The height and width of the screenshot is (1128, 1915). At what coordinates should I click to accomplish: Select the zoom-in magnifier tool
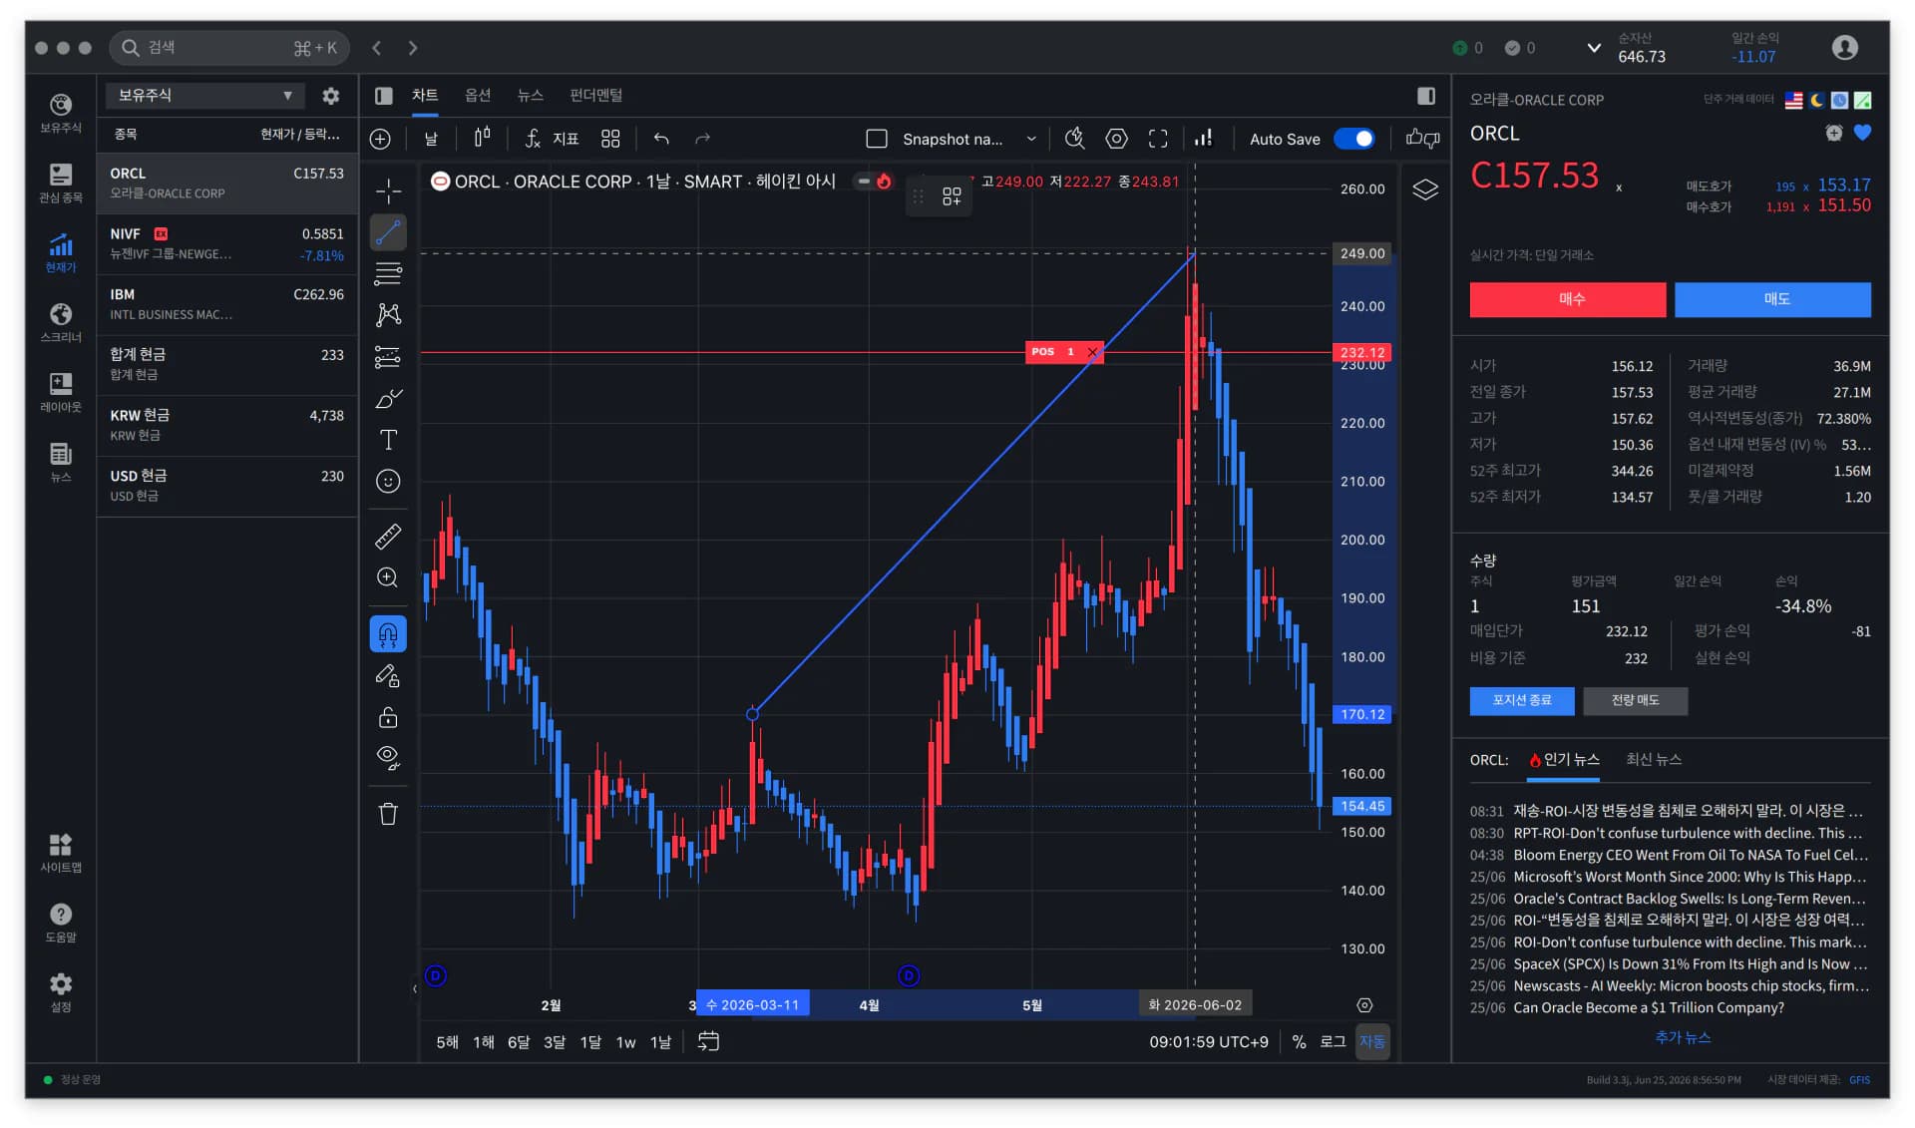tap(388, 578)
